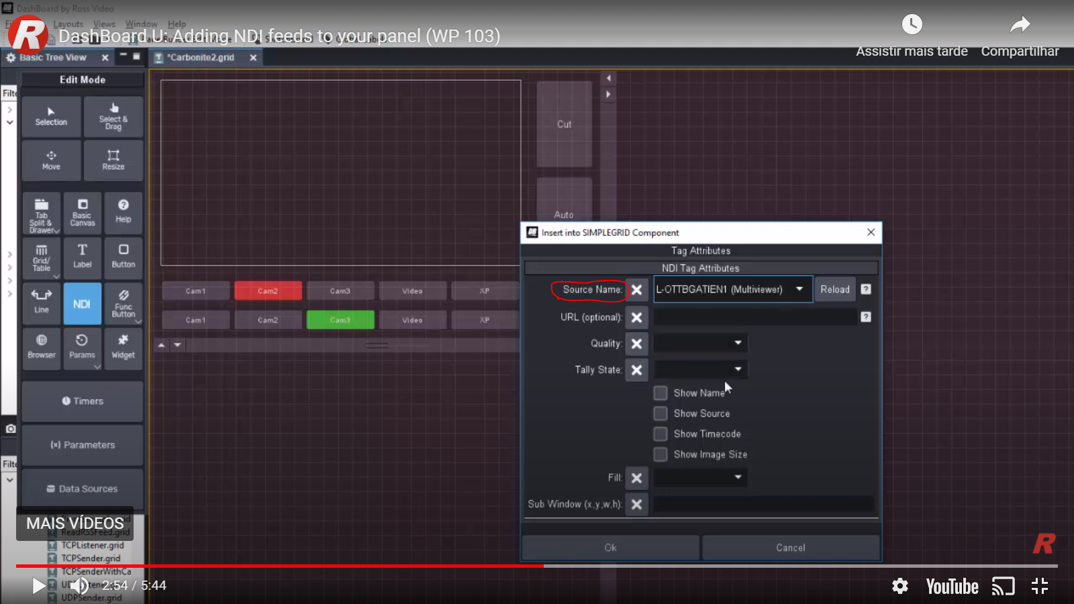
Task: Cancel the Insert into SIMPLEGRID dialog
Action: pyautogui.click(x=791, y=548)
